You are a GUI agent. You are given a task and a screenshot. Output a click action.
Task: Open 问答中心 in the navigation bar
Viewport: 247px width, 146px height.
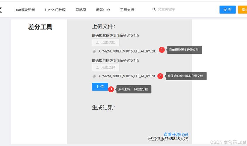click(103, 10)
